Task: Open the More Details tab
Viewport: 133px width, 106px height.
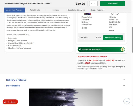Action: point(35,10)
